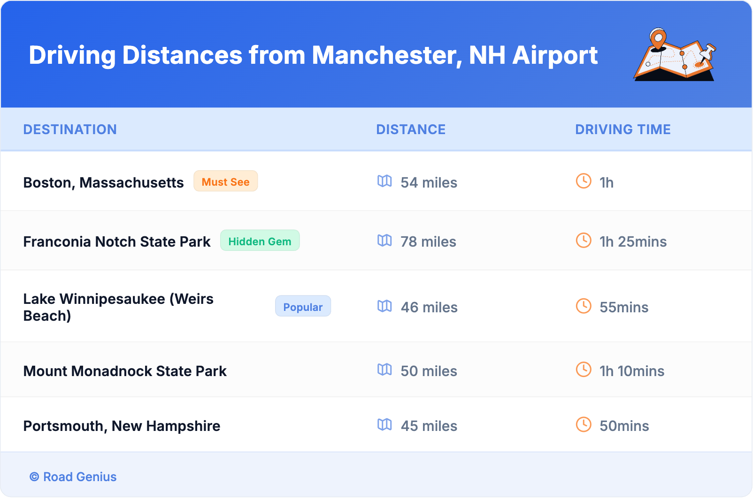The width and height of the screenshot is (753, 498).
Task: Click the Distance column header
Action: 411,129
